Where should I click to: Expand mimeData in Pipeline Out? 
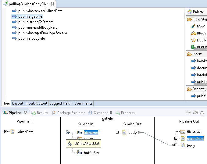176,138
